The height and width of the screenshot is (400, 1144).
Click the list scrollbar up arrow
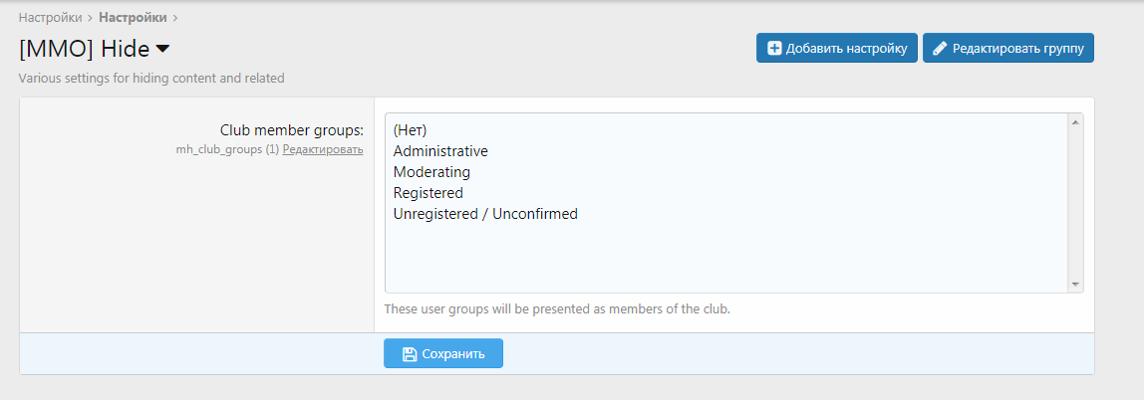(1075, 122)
